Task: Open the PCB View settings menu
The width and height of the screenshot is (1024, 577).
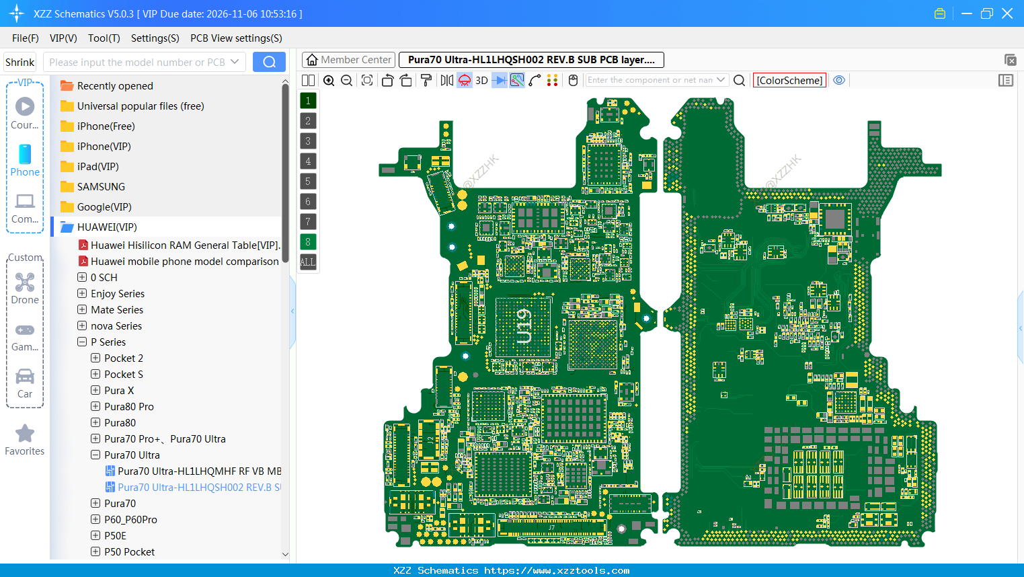Action: coord(235,38)
